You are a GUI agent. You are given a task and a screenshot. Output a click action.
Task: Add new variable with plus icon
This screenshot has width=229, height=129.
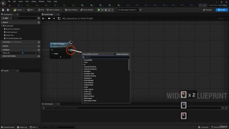tap(39, 50)
